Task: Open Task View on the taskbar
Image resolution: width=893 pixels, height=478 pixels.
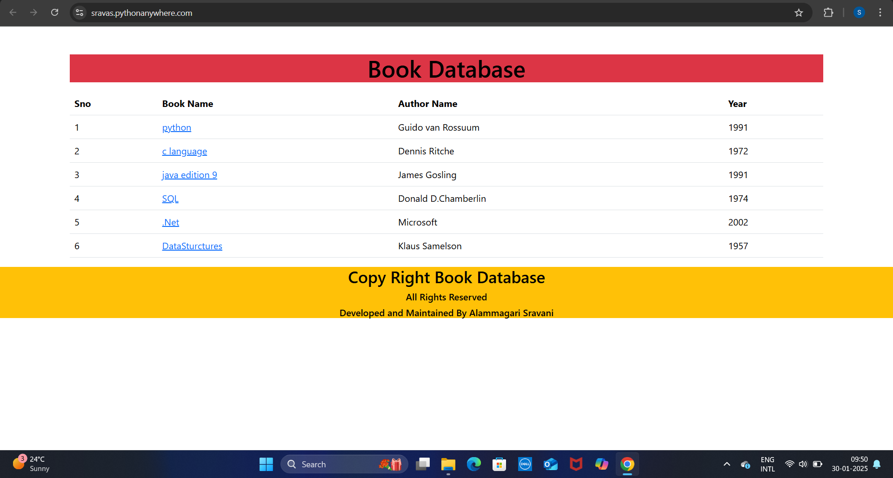Action: pyautogui.click(x=423, y=464)
